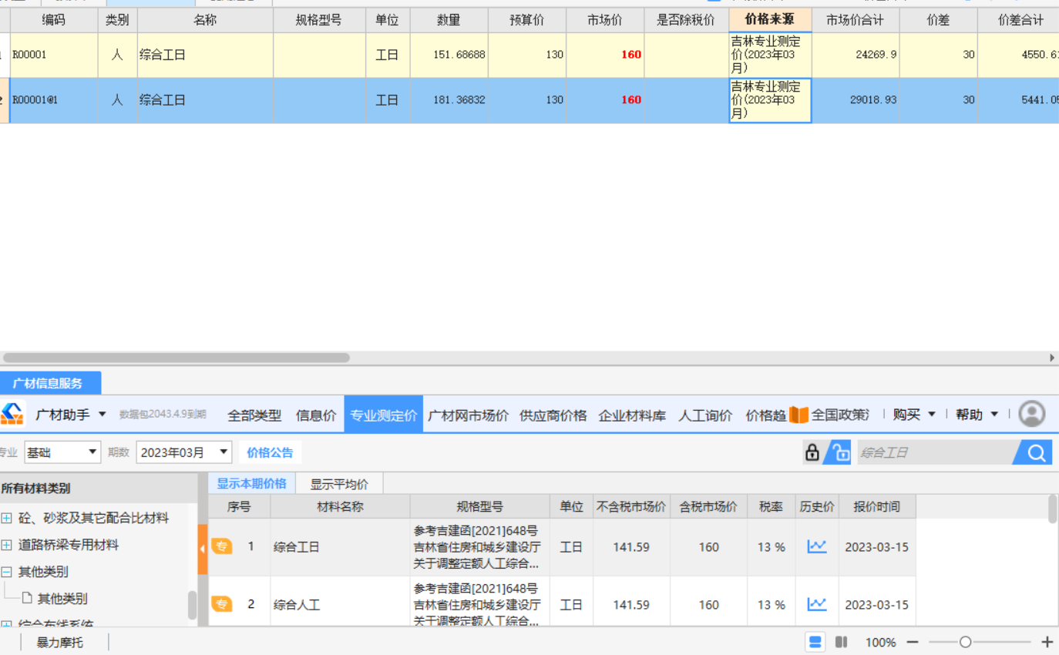The image size is (1059, 655).
Task: Collapse the 其他类别 parent tree node
Action: point(6,572)
